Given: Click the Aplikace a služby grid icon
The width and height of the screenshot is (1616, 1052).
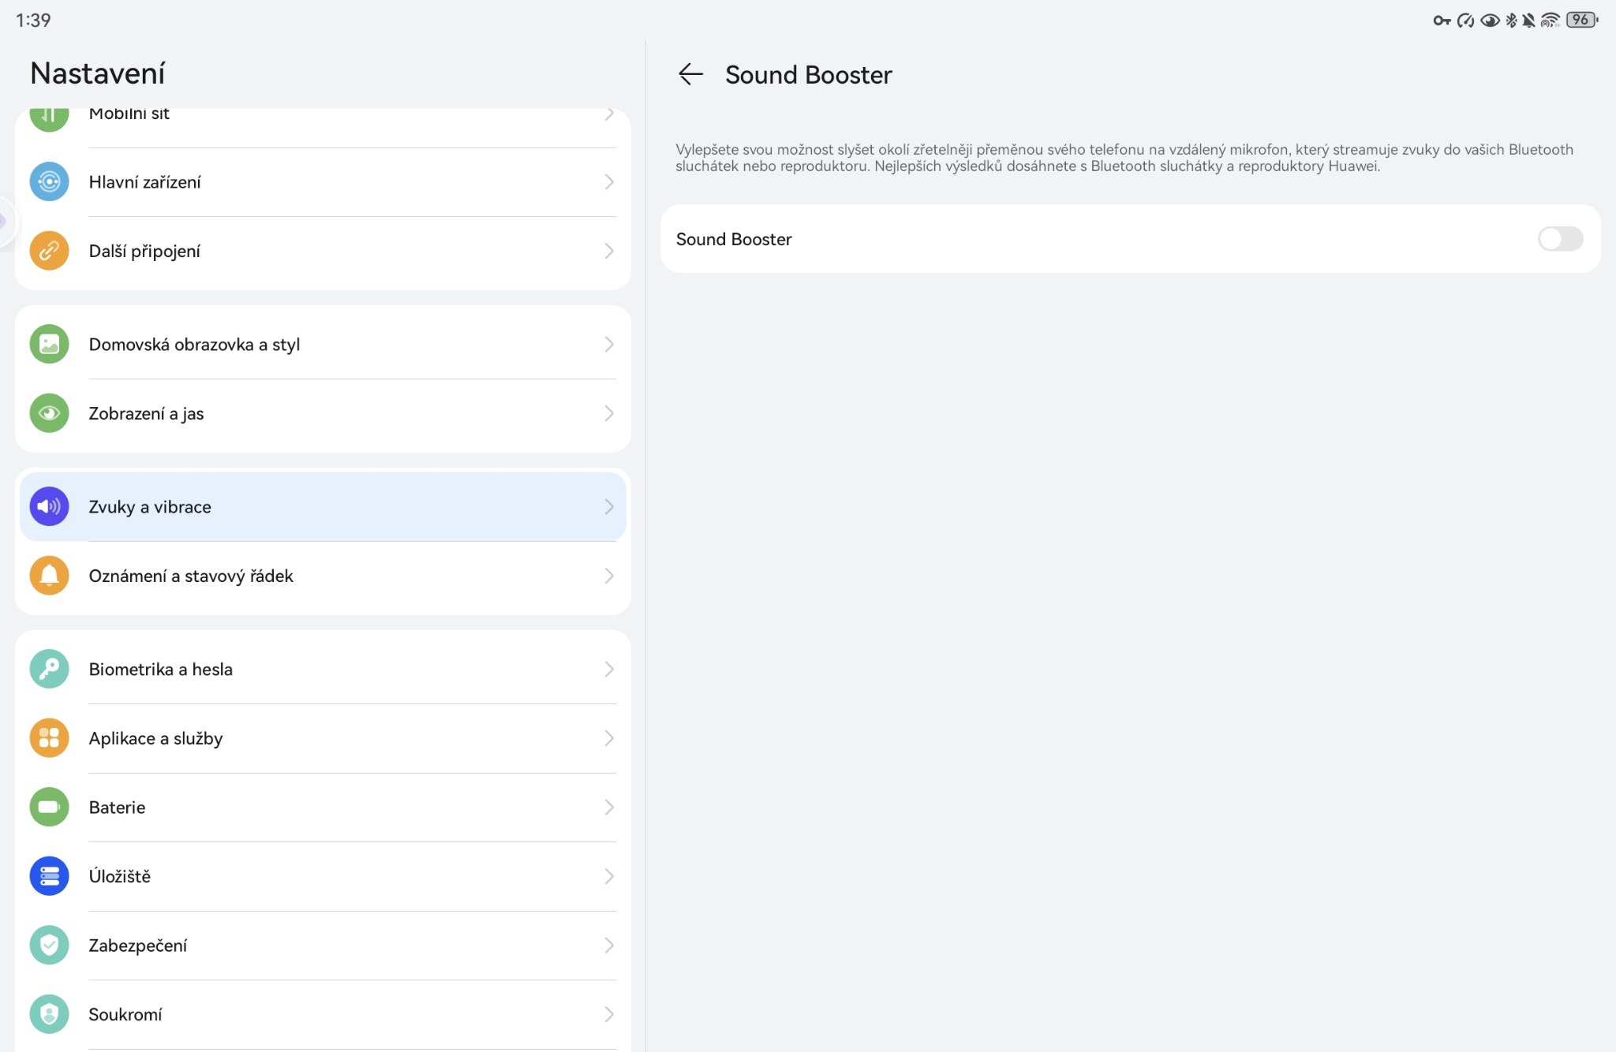Looking at the screenshot, I should tap(49, 738).
